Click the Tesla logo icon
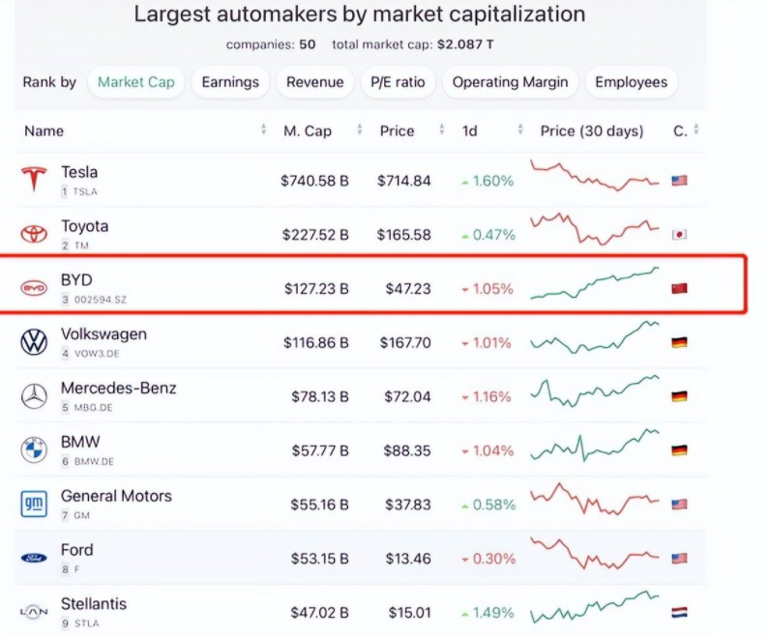Image resolution: width=768 pixels, height=636 pixels. [x=34, y=180]
